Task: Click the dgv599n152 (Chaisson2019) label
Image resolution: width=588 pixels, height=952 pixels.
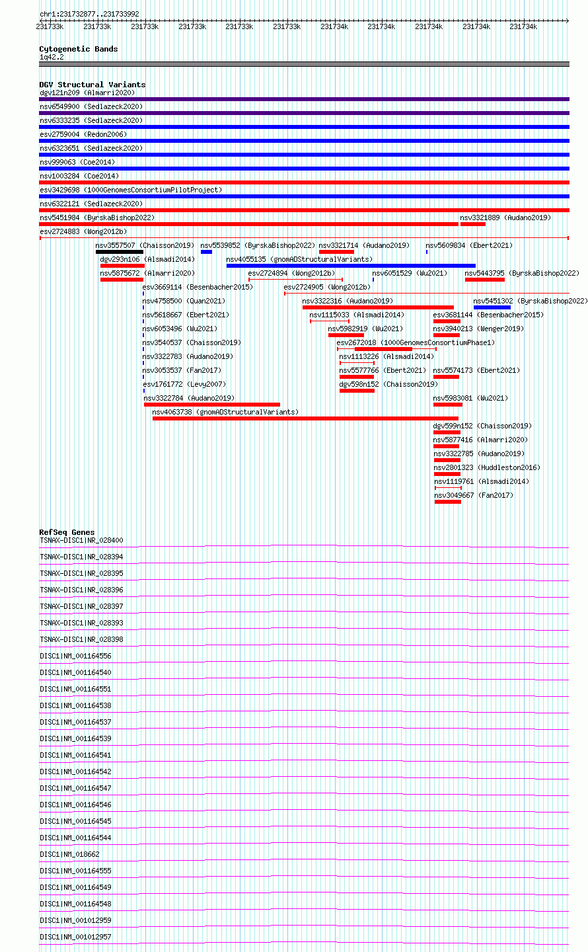Action: pyautogui.click(x=482, y=426)
